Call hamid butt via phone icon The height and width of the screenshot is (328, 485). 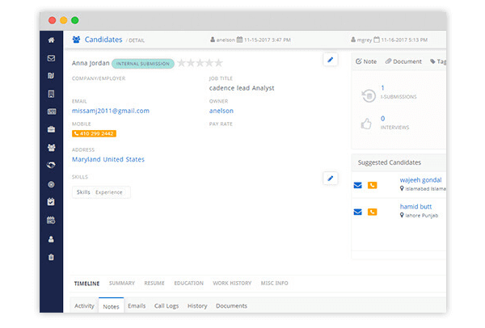(x=372, y=212)
